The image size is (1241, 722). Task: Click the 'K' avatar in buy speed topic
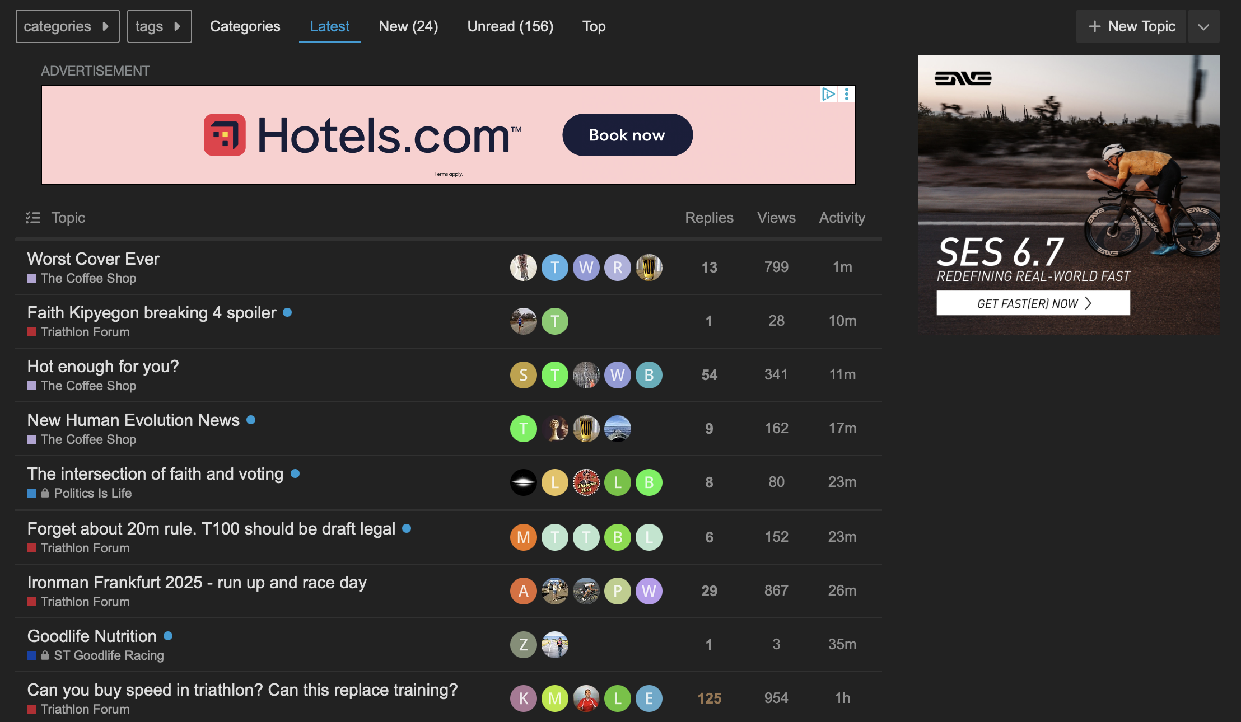pos(523,698)
